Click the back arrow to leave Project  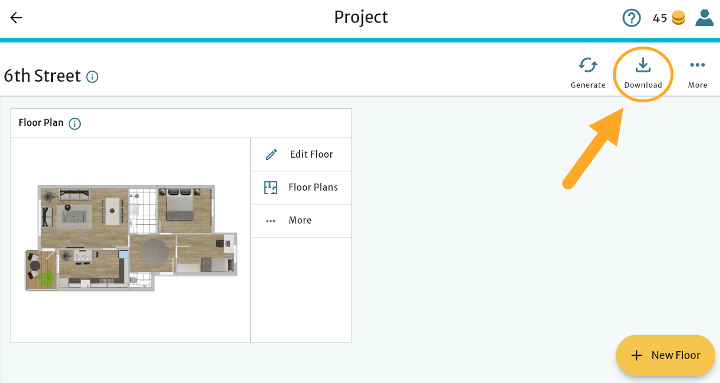(x=15, y=18)
